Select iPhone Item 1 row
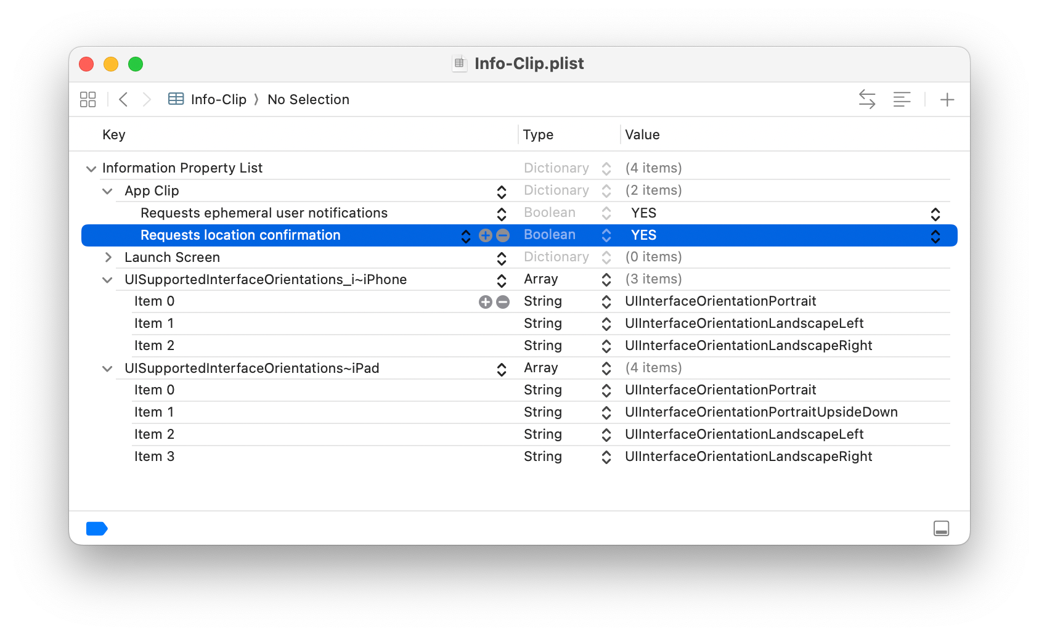The height and width of the screenshot is (636, 1039). (x=519, y=324)
